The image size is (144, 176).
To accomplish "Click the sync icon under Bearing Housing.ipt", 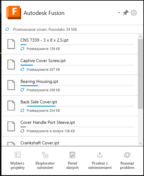I will [x=22, y=90].
